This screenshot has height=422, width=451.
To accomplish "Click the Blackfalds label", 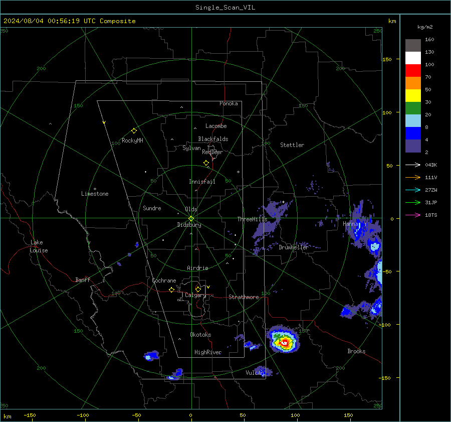I will [x=213, y=139].
